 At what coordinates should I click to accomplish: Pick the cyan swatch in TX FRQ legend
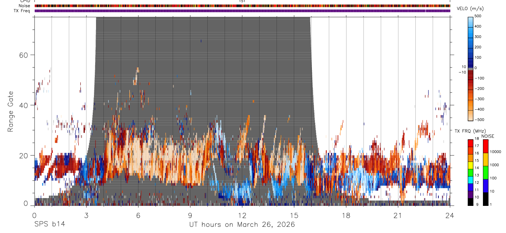coord(471,180)
